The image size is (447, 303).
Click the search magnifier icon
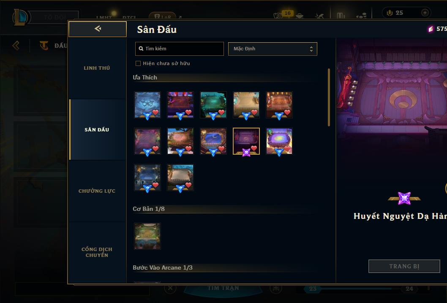(x=141, y=49)
